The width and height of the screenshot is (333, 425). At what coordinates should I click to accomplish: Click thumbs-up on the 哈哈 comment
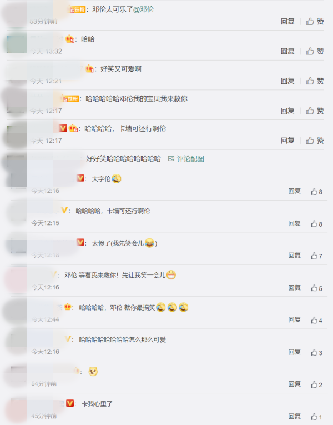coord(315,51)
